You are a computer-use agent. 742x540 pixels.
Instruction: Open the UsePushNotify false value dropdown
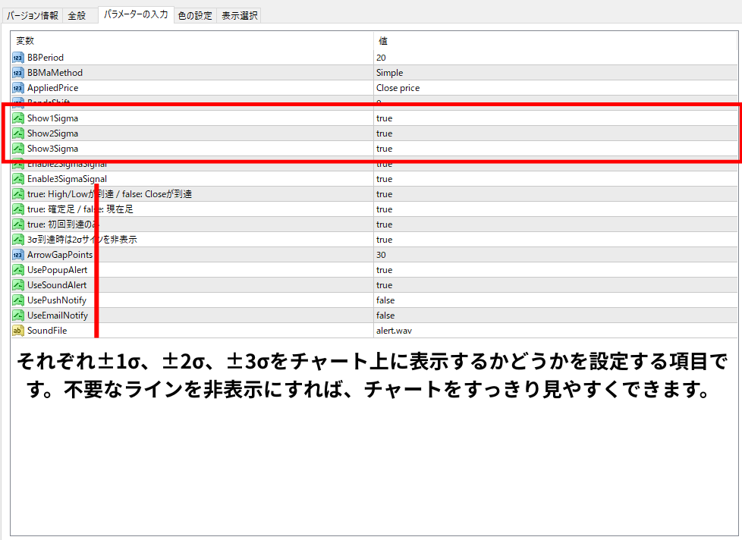coord(385,300)
